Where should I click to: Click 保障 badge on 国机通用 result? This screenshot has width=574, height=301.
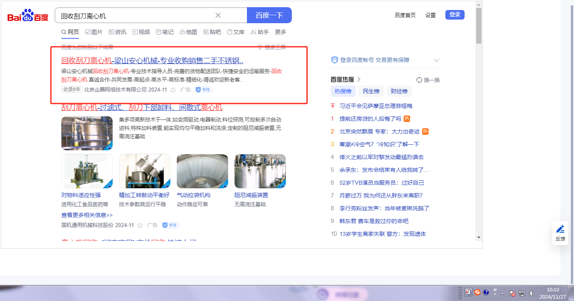(171, 225)
